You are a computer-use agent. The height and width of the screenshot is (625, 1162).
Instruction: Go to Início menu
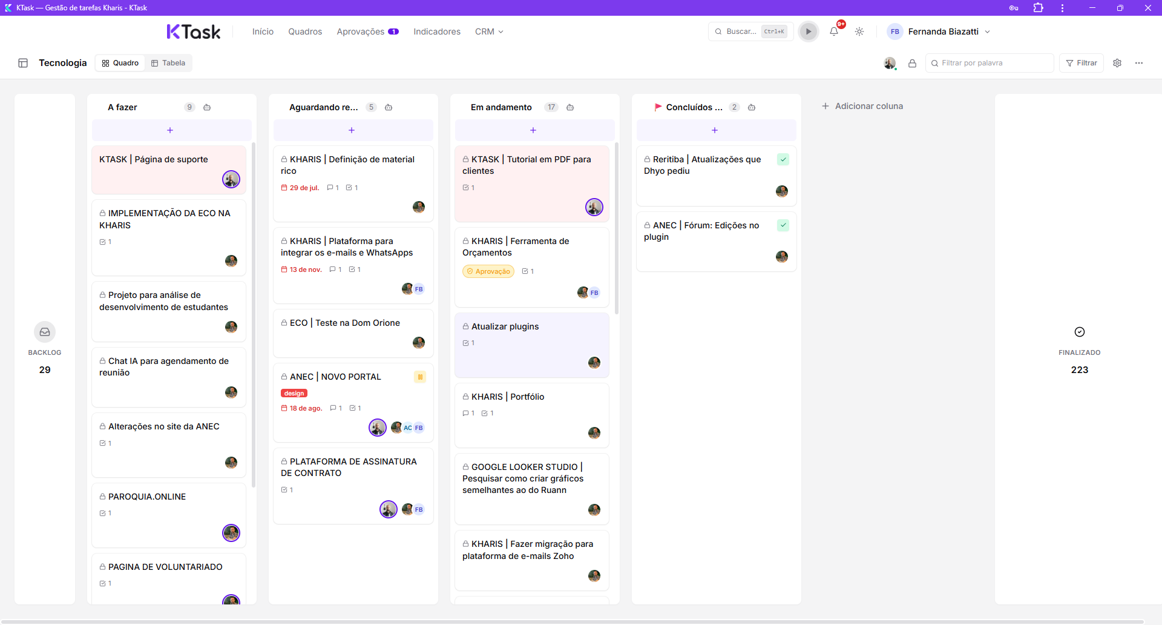(x=263, y=31)
